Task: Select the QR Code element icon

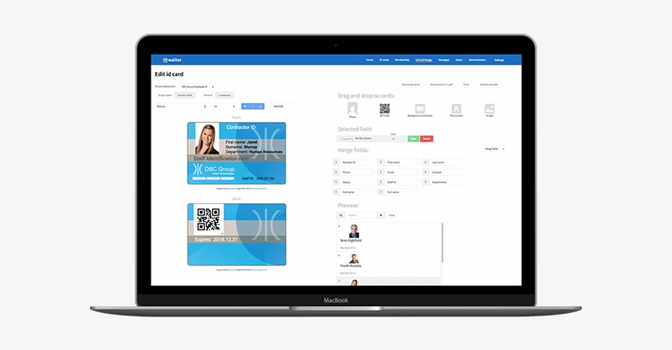Action: point(384,108)
